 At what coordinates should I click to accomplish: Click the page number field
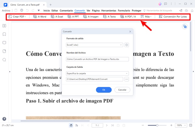(x=97, y=125)
